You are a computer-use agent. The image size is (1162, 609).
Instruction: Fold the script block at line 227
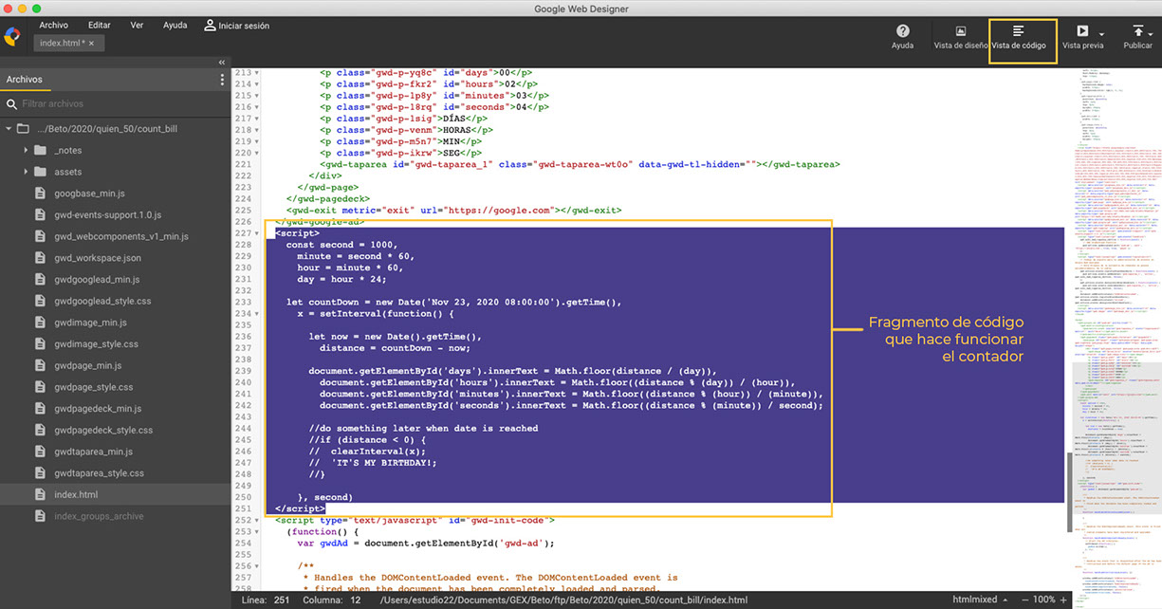[257, 233]
